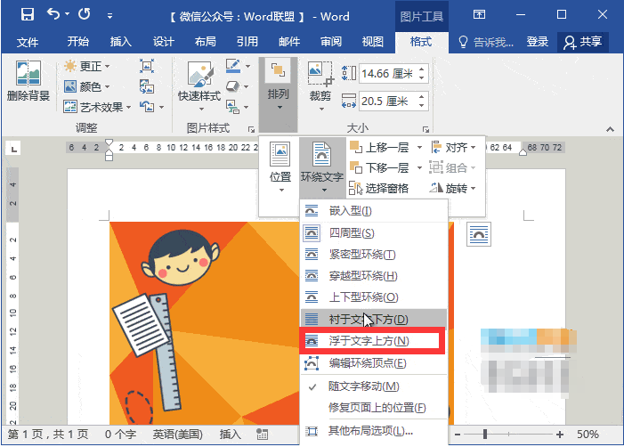
Task: Switch to the Insert (插入) tab
Action: tap(120, 41)
